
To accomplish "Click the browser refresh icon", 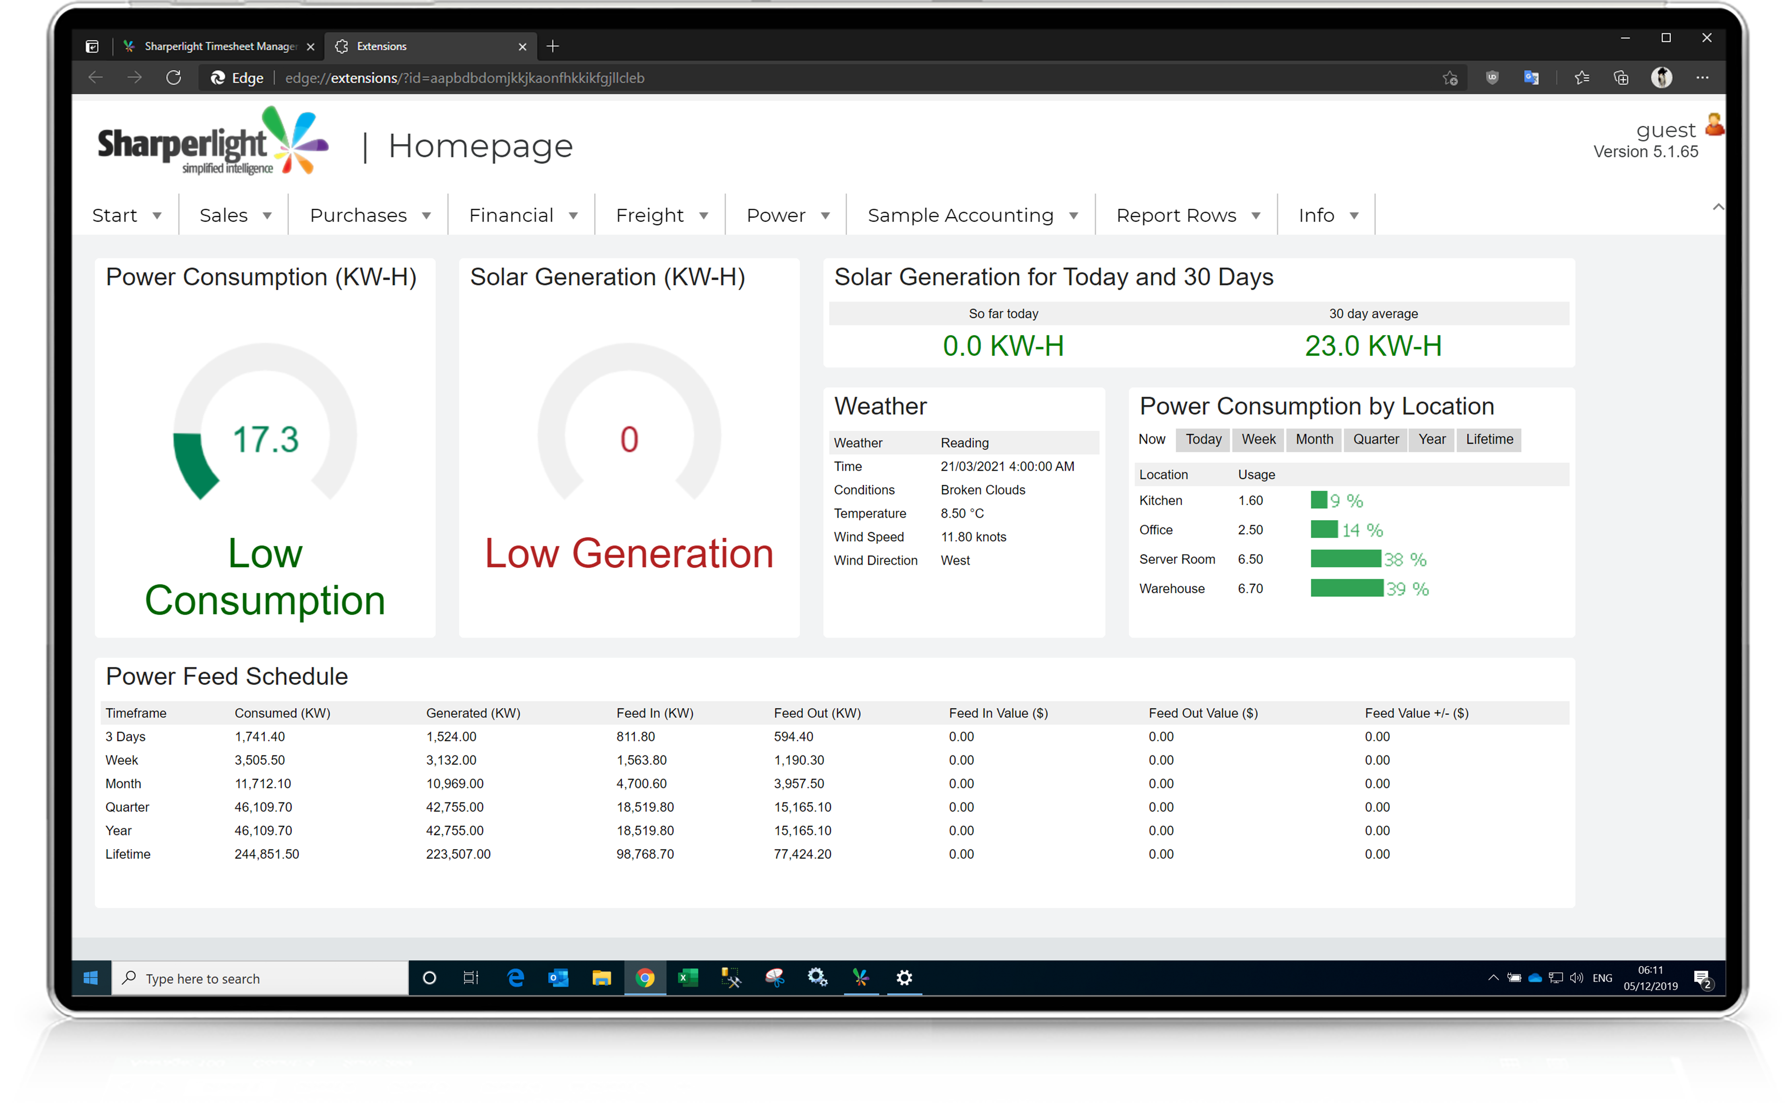I will (x=174, y=77).
